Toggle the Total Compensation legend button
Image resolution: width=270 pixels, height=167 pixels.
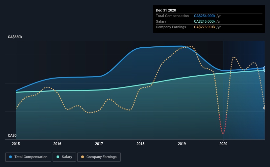coord(28,157)
